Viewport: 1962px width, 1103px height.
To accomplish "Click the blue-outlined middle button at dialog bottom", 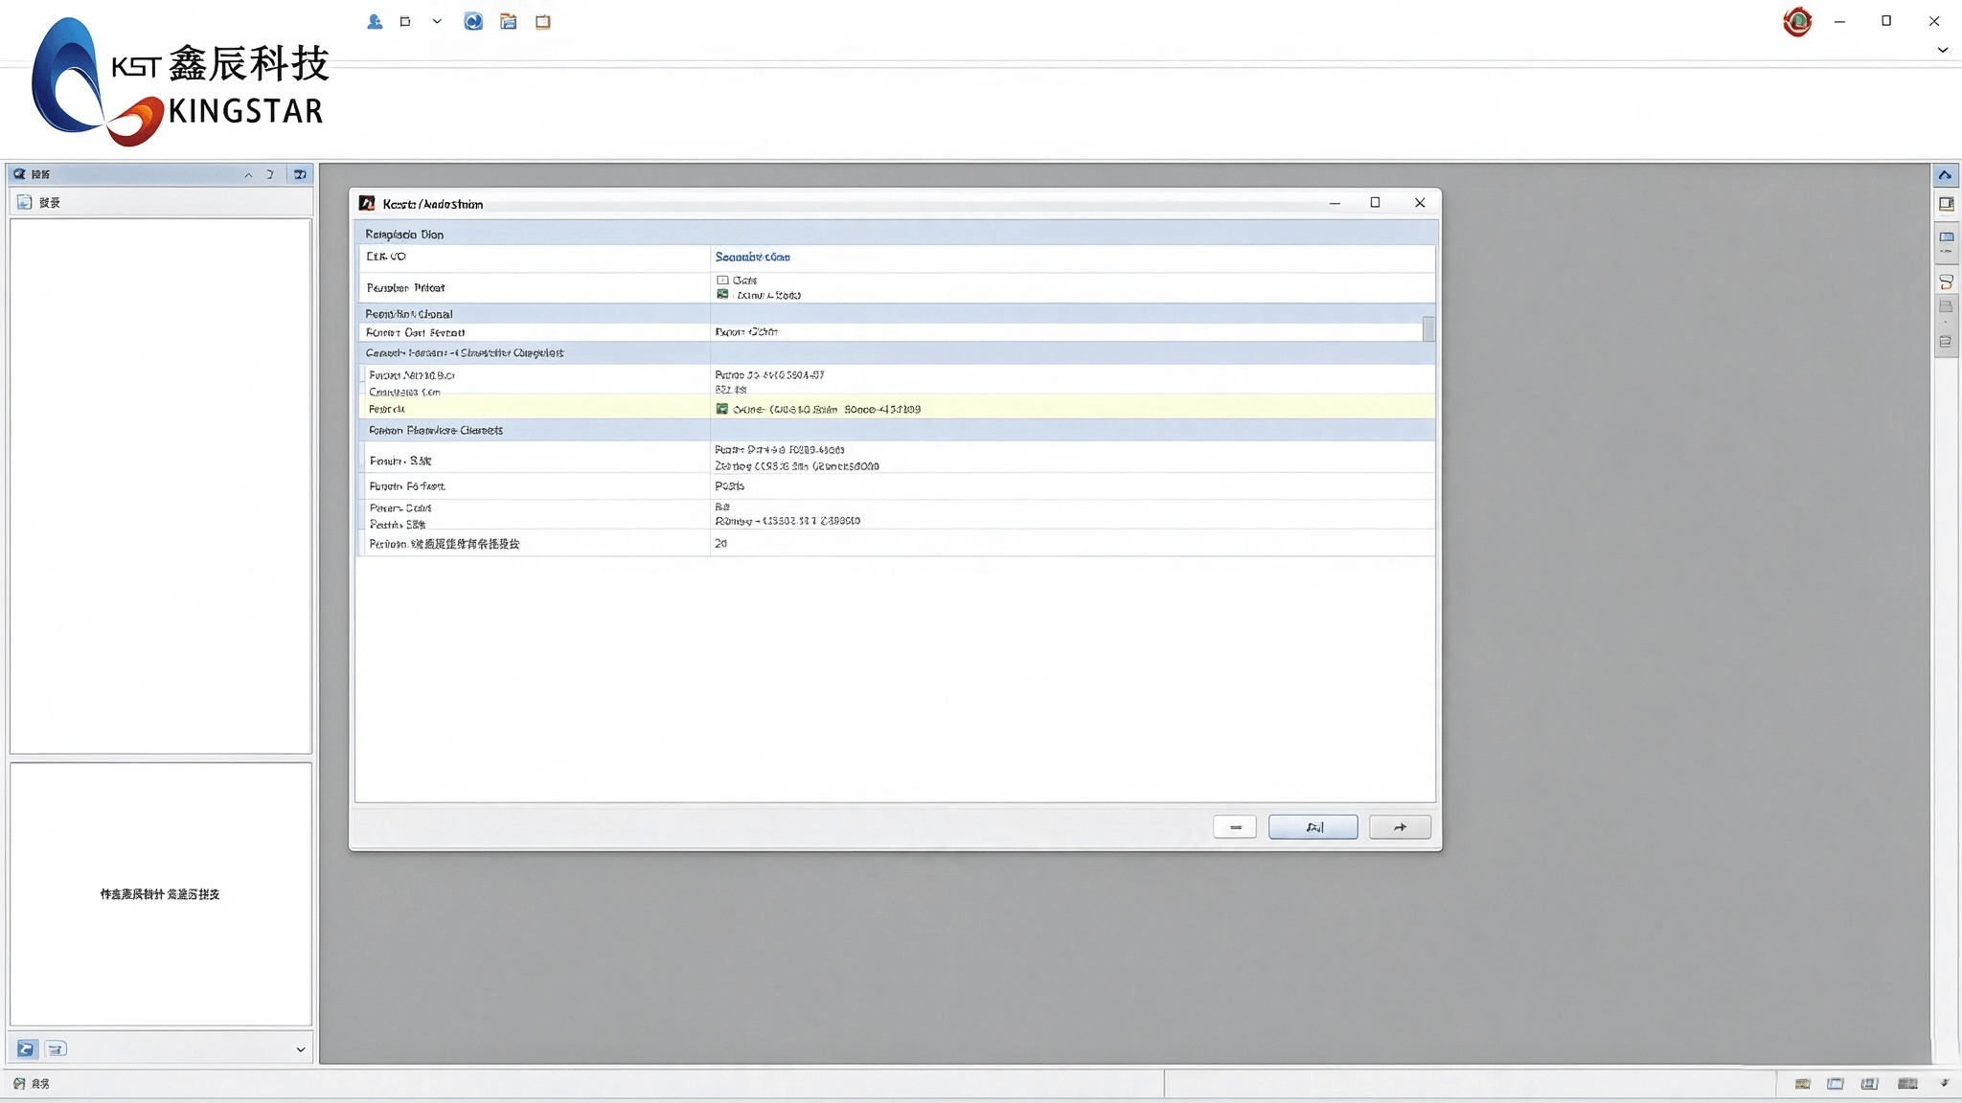I will 1313,827.
